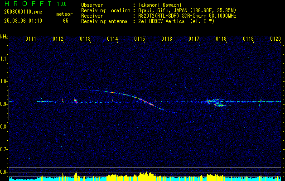Click time marker 0115
This screenshot has height=181, width=285.
pos(140,39)
